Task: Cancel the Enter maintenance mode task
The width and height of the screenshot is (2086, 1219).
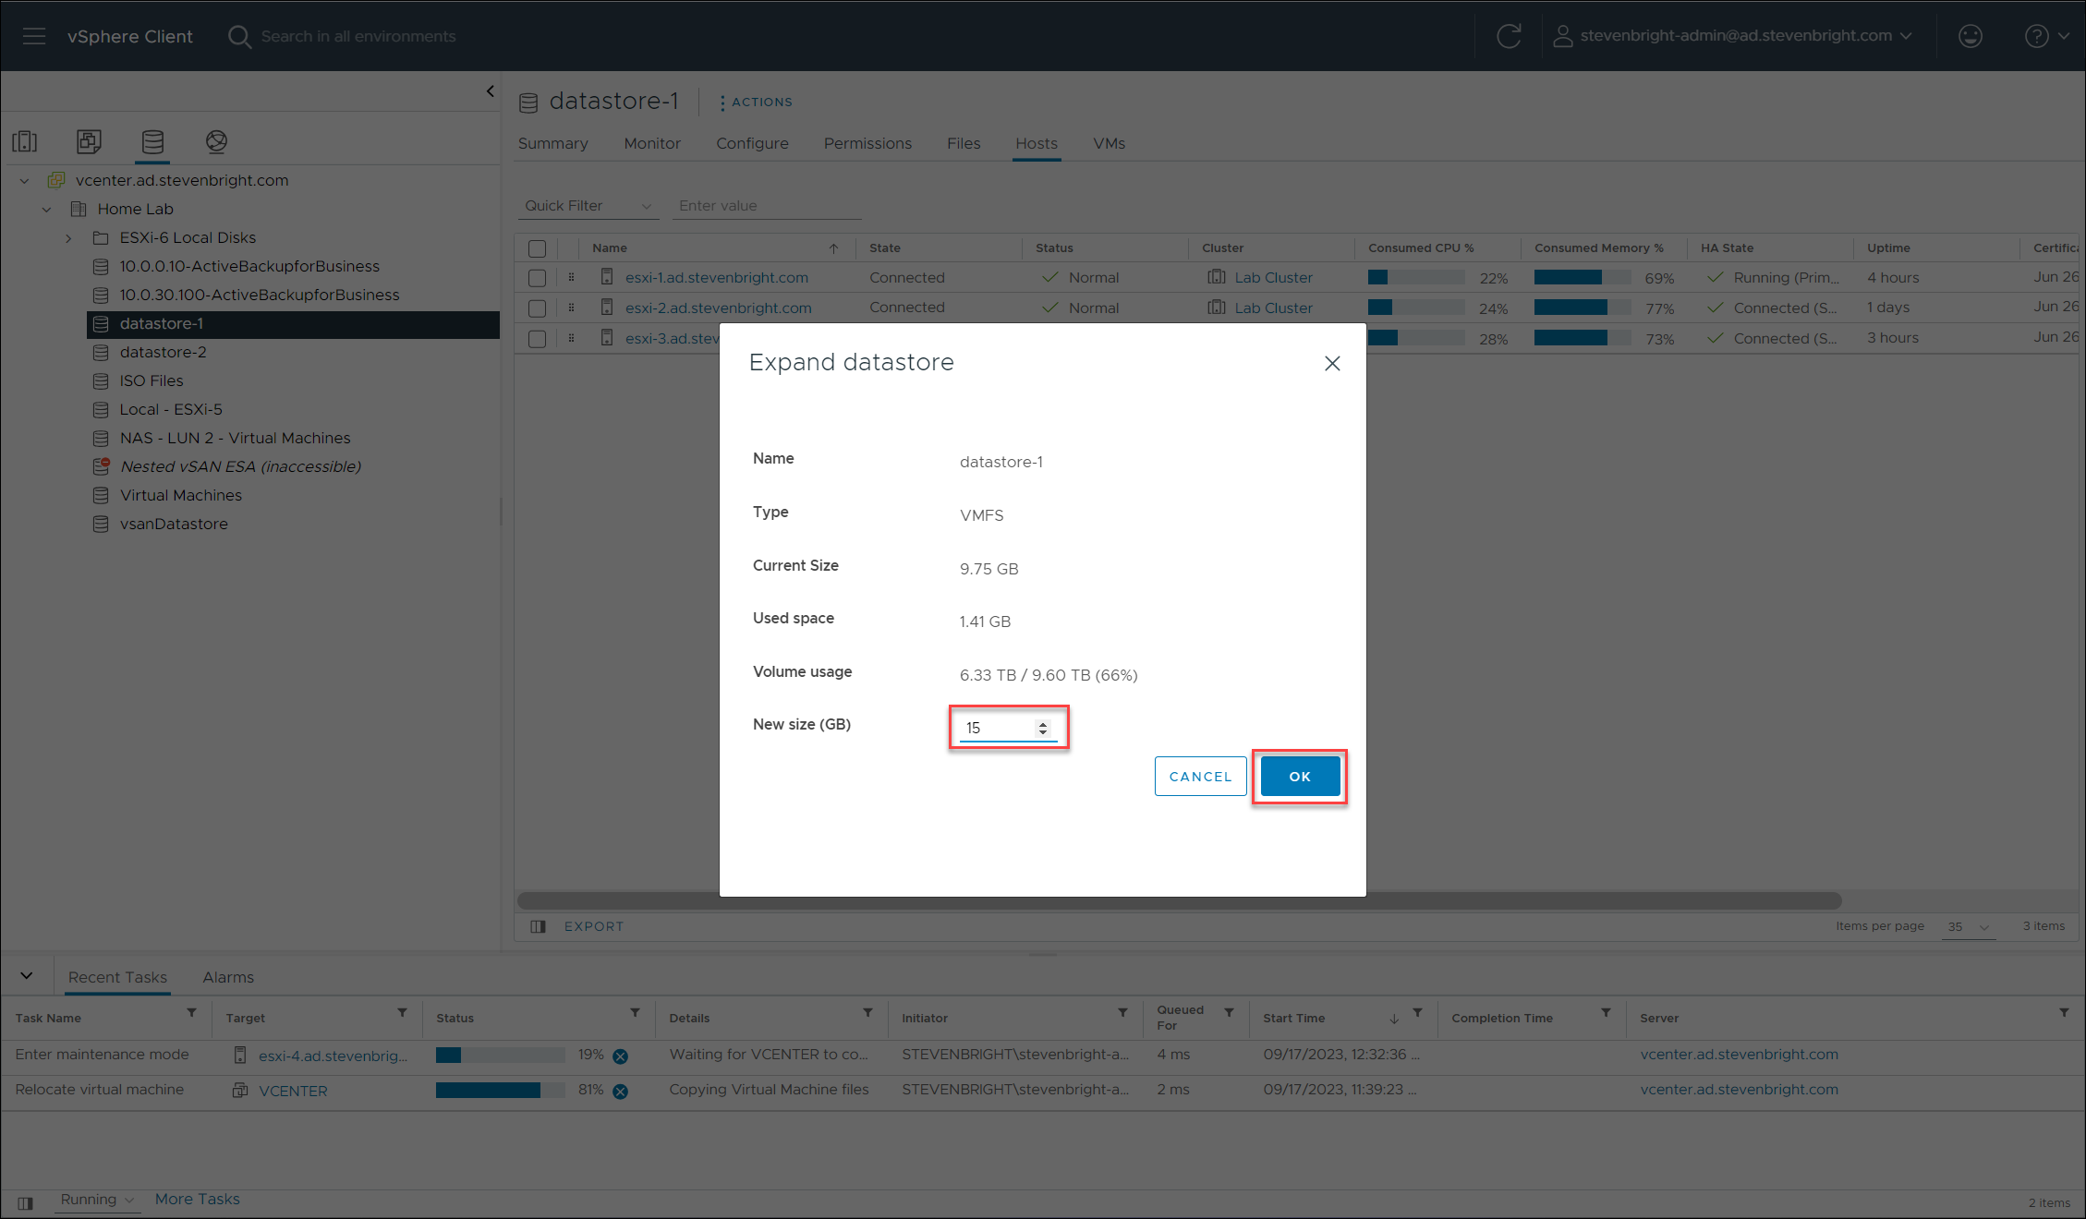Action: [x=621, y=1056]
